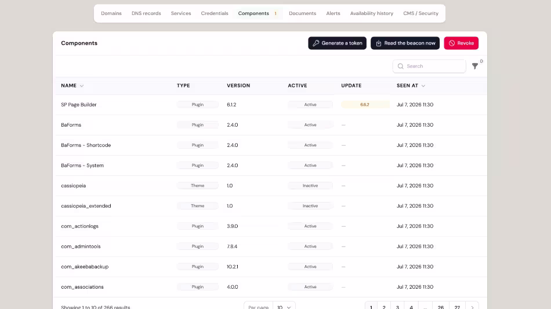551x309 pixels.
Task: Jump to page 27 of results
Action: 457,307
